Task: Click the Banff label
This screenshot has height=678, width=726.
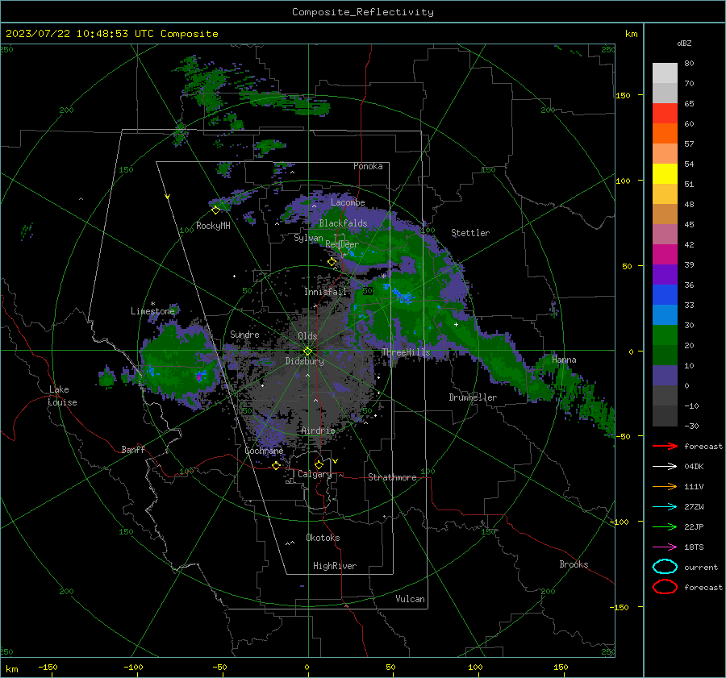Action: 133,449
